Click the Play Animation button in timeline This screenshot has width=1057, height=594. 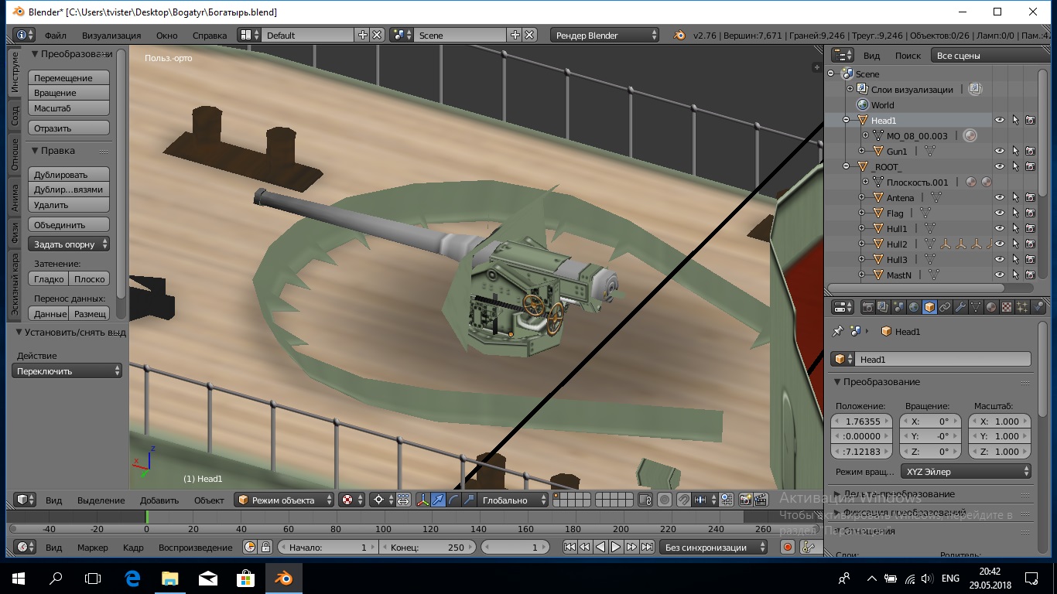[x=616, y=547]
